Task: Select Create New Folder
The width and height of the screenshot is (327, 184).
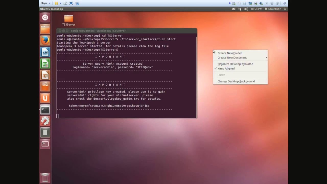Action: click(x=229, y=53)
